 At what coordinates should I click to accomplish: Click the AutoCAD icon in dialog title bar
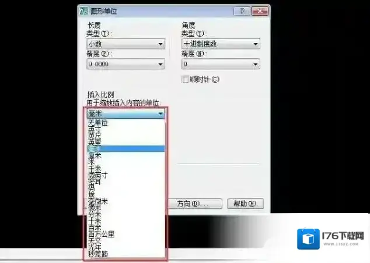tap(83, 11)
